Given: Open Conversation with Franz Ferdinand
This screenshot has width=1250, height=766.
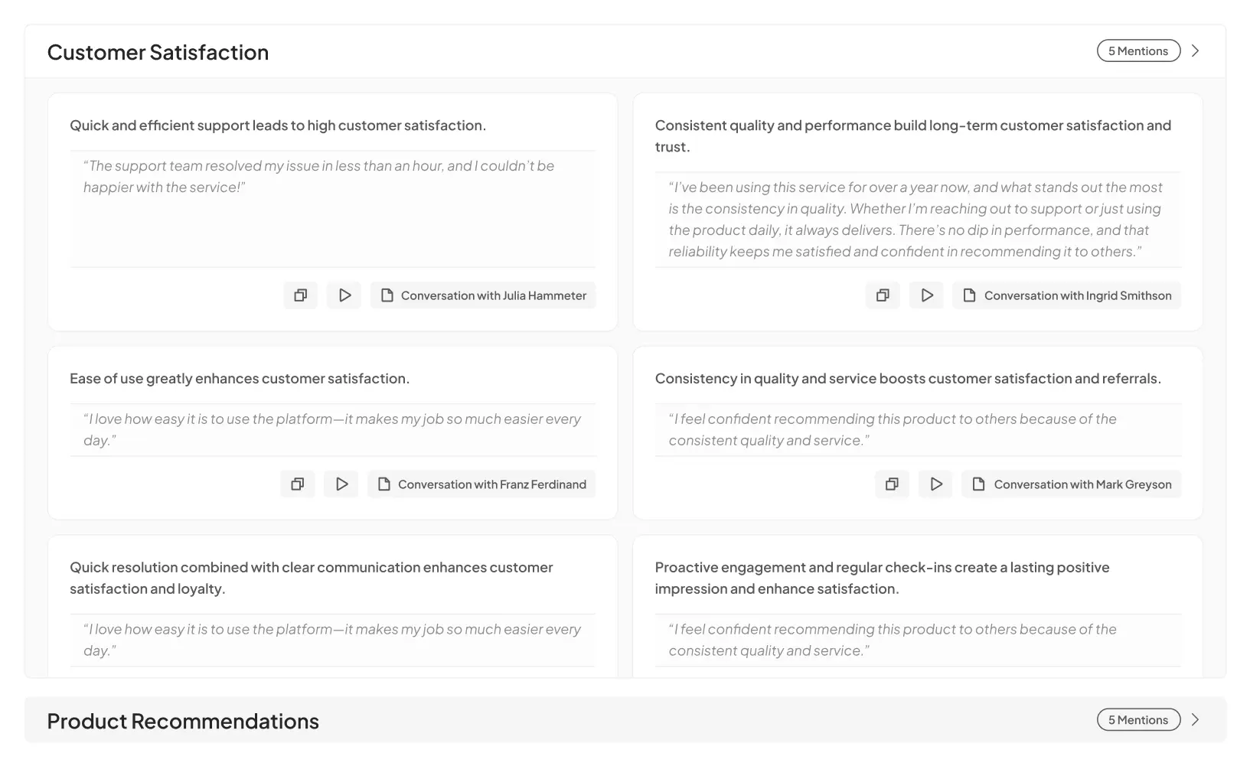Looking at the screenshot, I should tap(482, 484).
